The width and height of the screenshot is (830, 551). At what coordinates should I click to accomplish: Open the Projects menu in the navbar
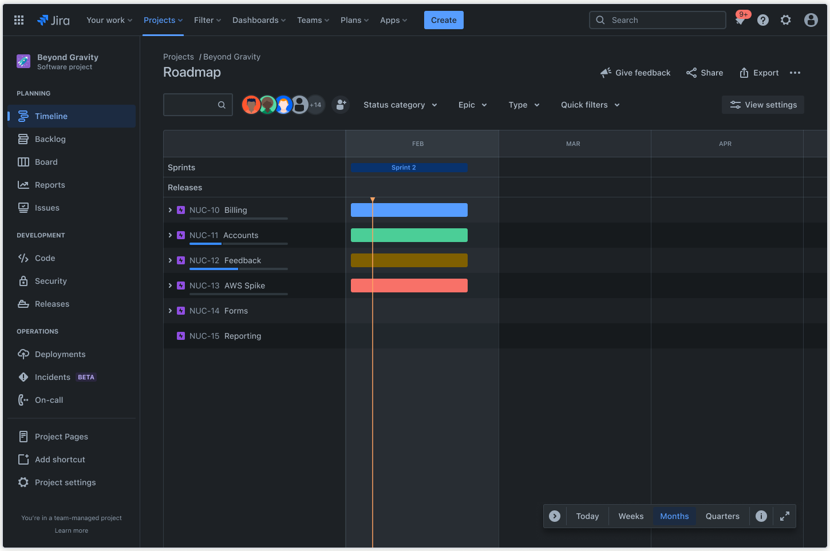(163, 20)
